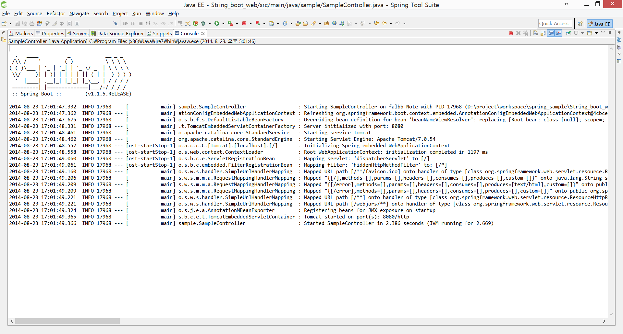
Task: Click the Skip All Breakpoints icon
Action: tap(115, 23)
